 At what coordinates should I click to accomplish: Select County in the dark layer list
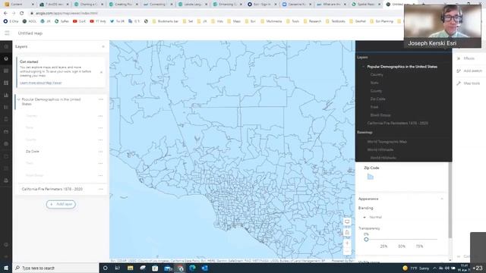[376, 91]
